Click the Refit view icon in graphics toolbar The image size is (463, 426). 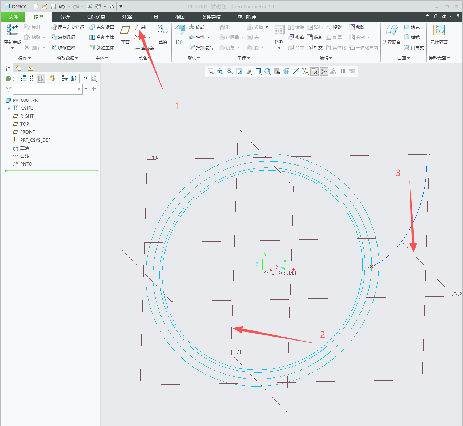[211, 71]
